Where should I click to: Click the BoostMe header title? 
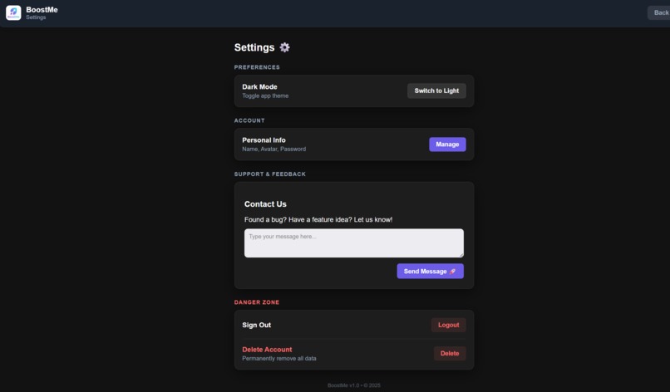pos(42,9)
